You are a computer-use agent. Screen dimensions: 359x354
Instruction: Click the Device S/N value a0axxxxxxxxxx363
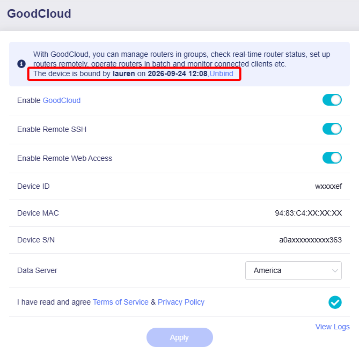click(310, 240)
